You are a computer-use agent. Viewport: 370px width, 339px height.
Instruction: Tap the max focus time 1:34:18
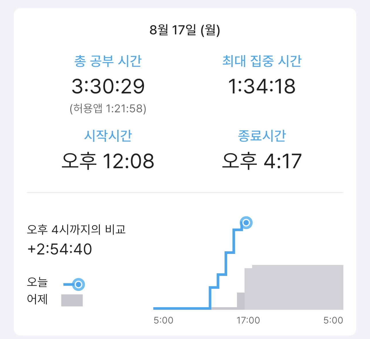[x=262, y=86]
